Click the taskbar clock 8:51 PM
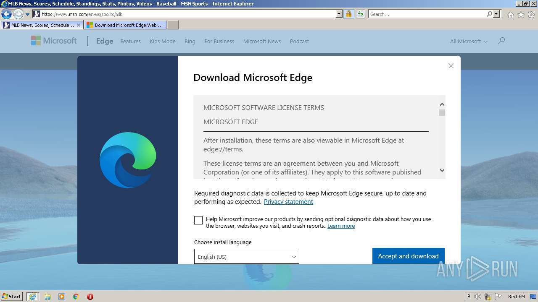 point(516,297)
